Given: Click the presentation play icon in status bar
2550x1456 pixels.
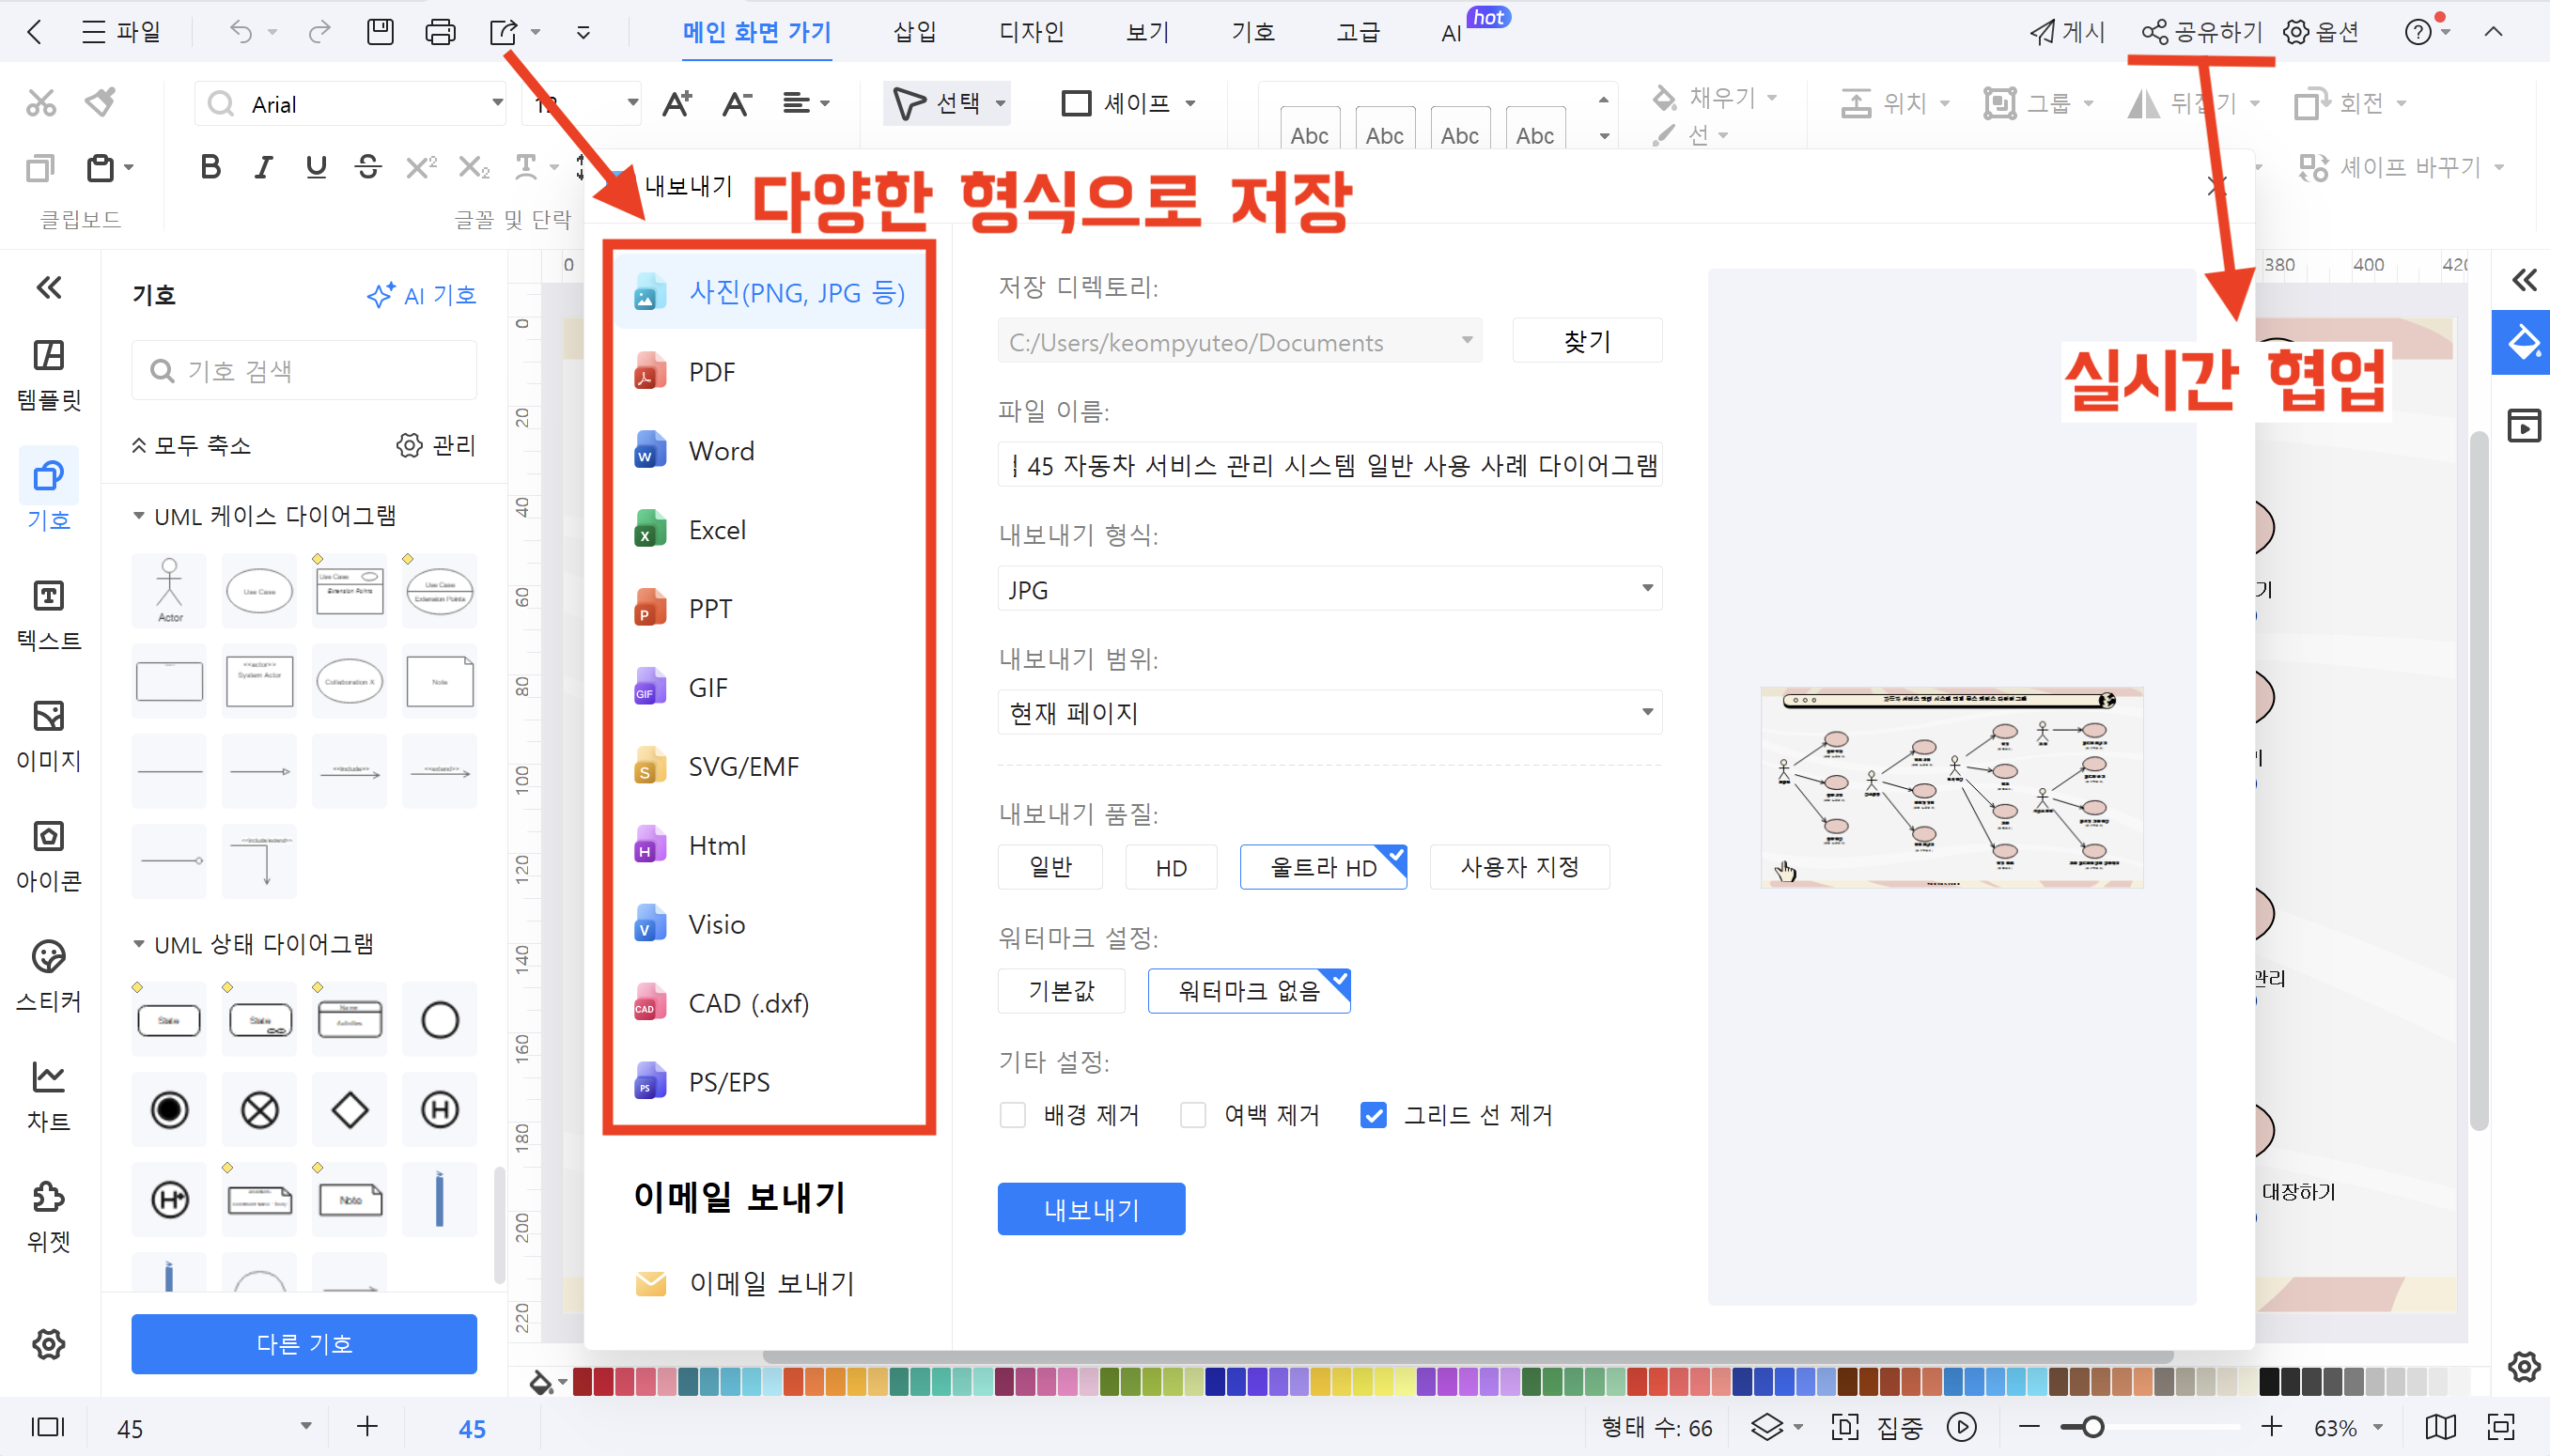Looking at the screenshot, I should point(1961,1426).
